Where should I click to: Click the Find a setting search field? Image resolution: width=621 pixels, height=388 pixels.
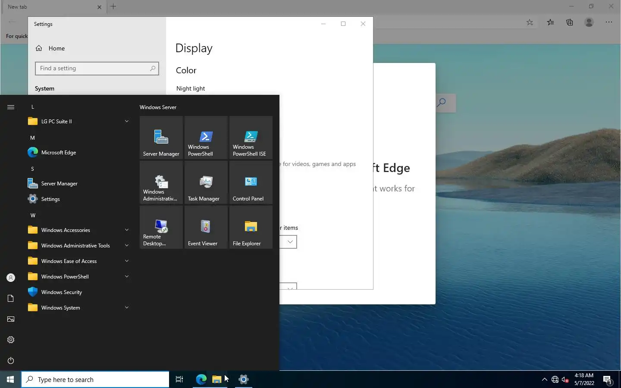(97, 69)
